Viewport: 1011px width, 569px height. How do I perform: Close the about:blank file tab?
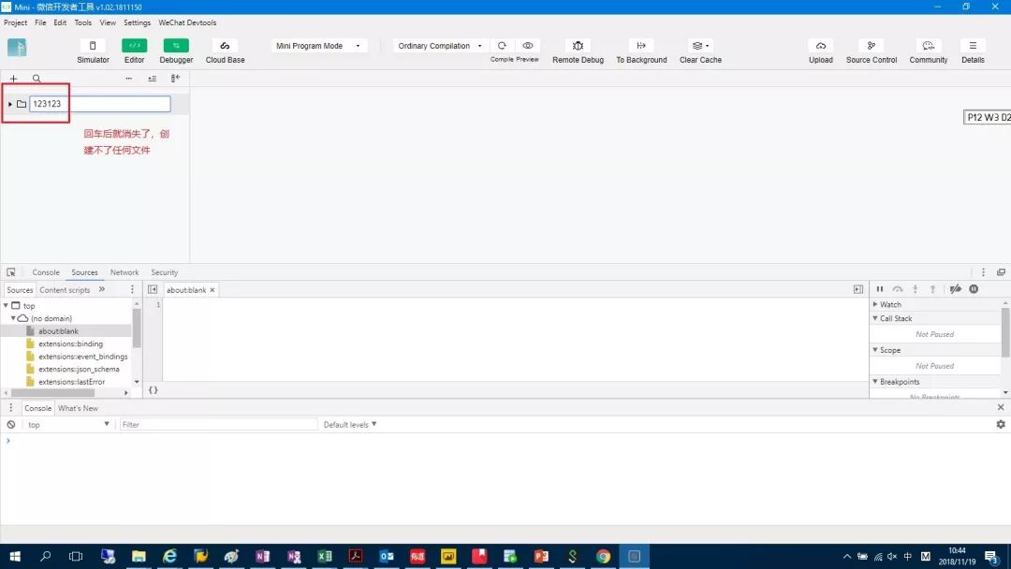[212, 290]
